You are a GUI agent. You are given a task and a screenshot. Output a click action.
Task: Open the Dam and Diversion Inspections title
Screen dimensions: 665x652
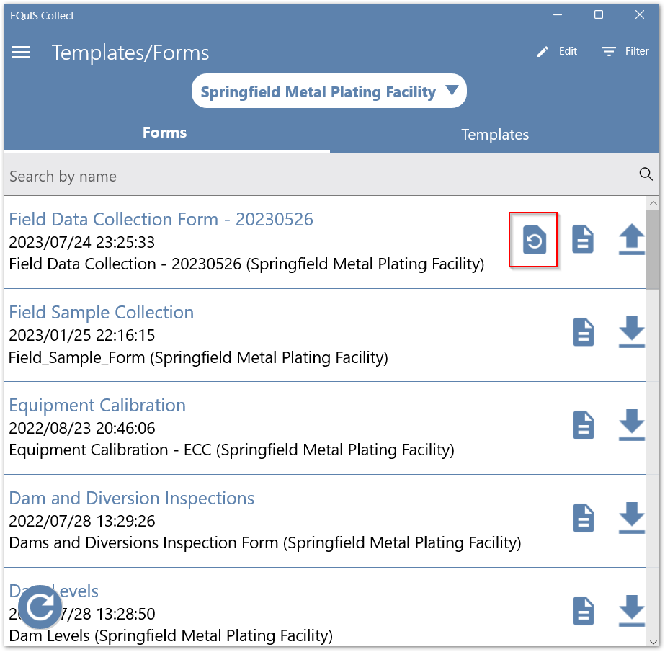tap(131, 498)
